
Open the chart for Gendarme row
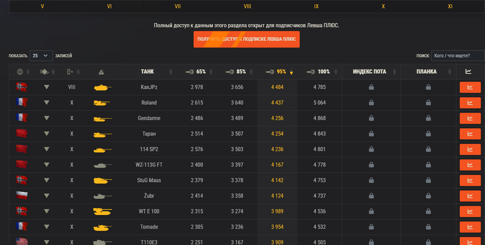pyautogui.click(x=470, y=118)
